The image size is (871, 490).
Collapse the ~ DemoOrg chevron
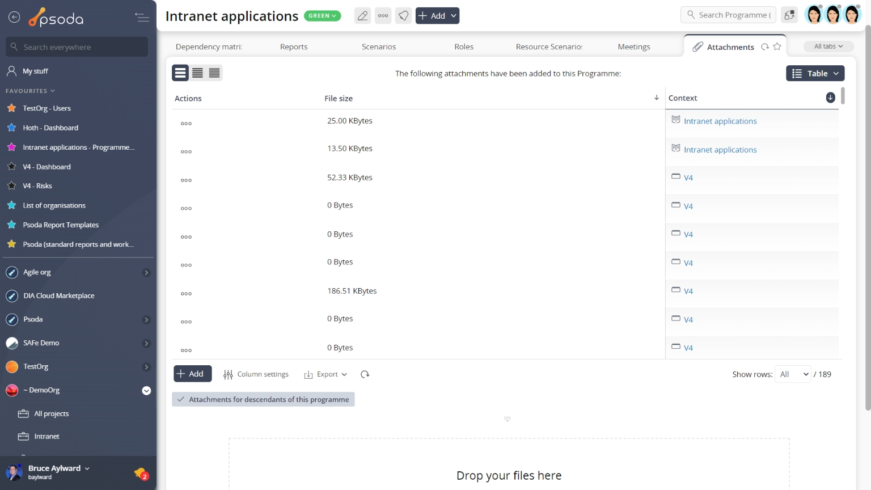(x=146, y=391)
